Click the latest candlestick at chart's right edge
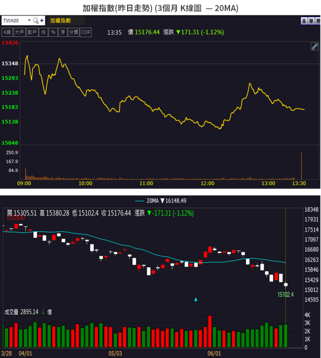Image resolution: width=321 pixels, height=358 pixels. 286,284
